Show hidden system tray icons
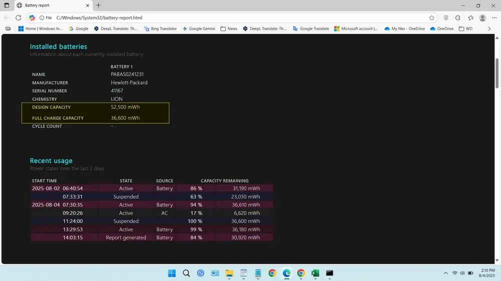Image resolution: width=501 pixels, height=281 pixels. pos(446,273)
